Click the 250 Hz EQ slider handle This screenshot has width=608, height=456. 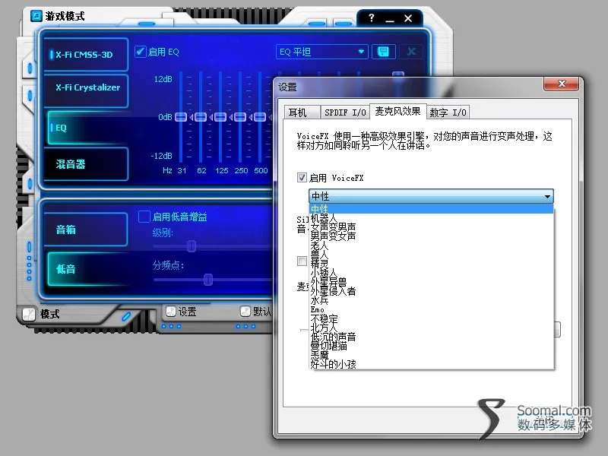240,117
